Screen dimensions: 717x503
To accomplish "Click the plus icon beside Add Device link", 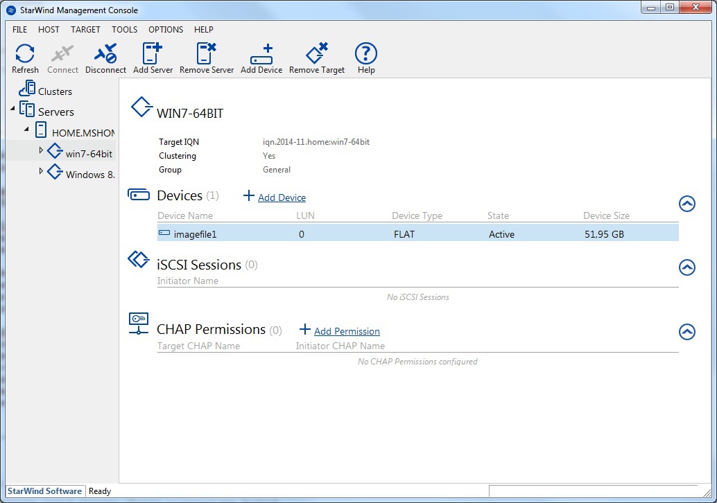I will (x=248, y=195).
